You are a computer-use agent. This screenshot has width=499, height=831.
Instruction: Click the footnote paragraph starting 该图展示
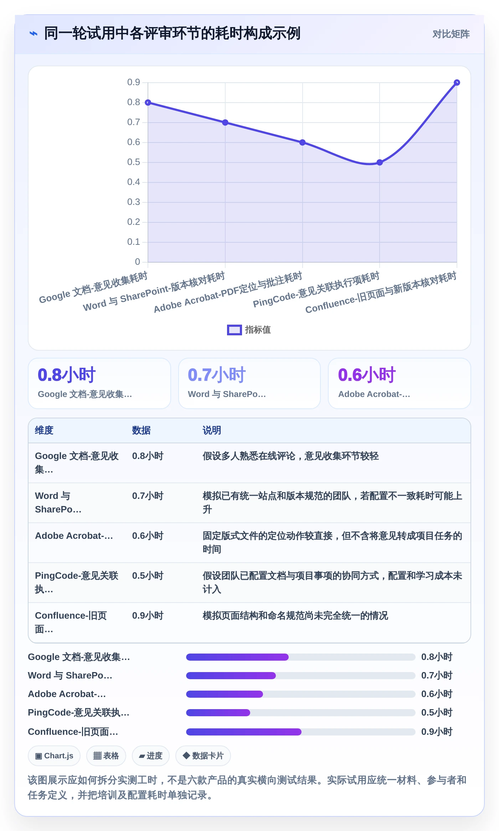[x=247, y=788]
